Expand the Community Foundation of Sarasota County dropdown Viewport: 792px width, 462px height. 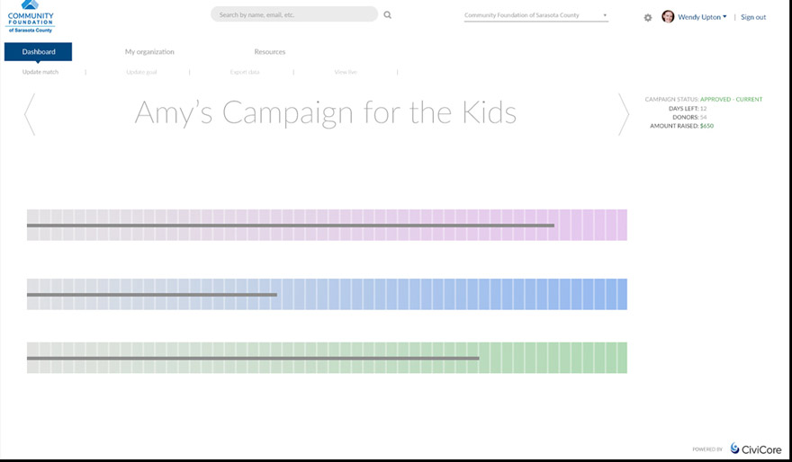tap(536, 15)
